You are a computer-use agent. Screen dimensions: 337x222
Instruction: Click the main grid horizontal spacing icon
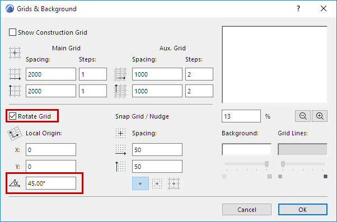(15, 74)
